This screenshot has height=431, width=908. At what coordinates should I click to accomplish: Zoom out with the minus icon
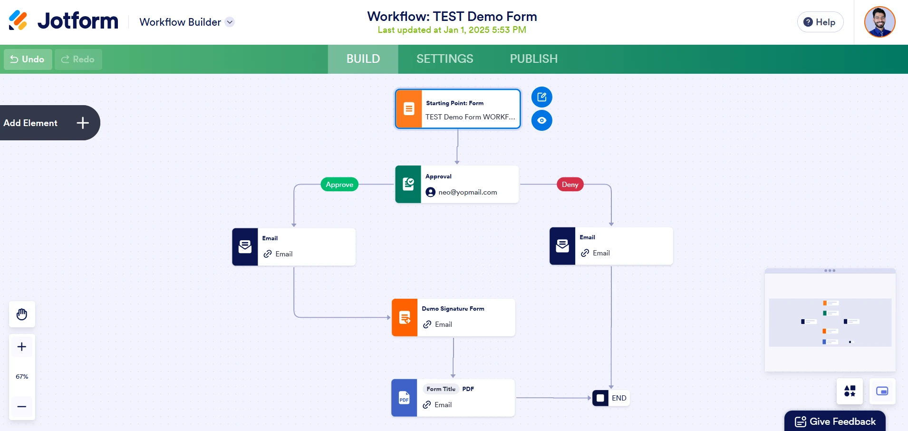coord(22,407)
